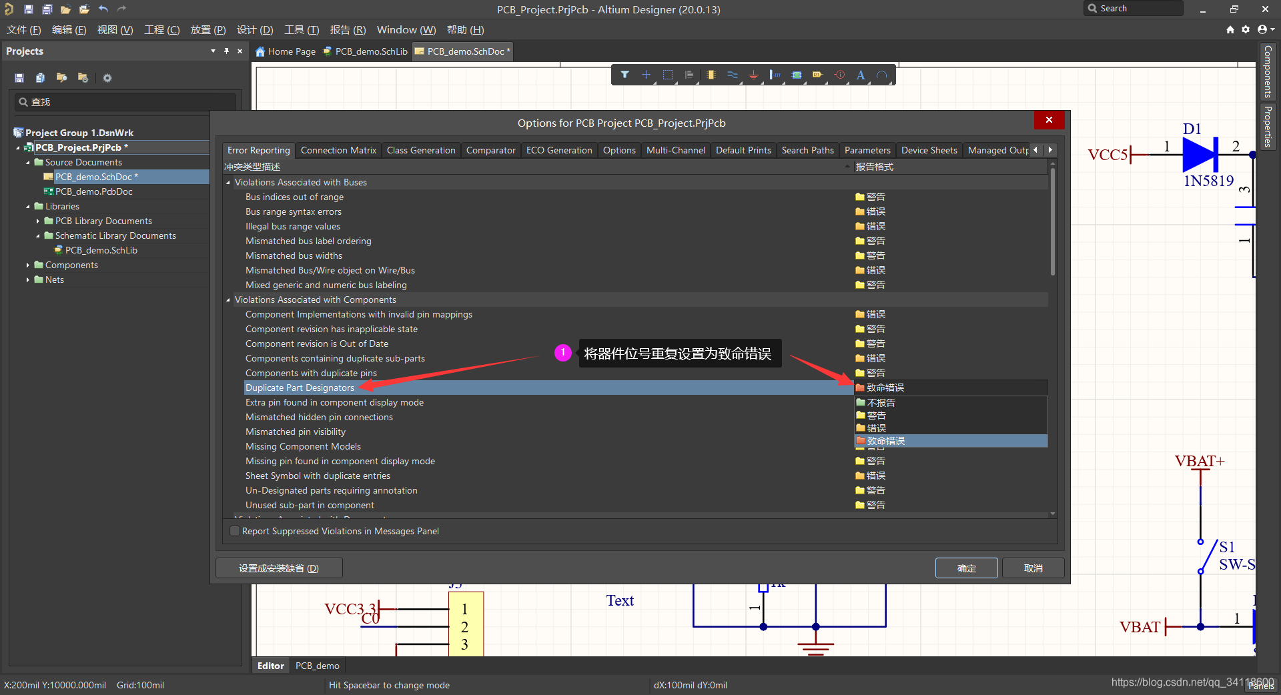Click the Projects panel folder options icon
1281x695 pixels.
point(83,78)
